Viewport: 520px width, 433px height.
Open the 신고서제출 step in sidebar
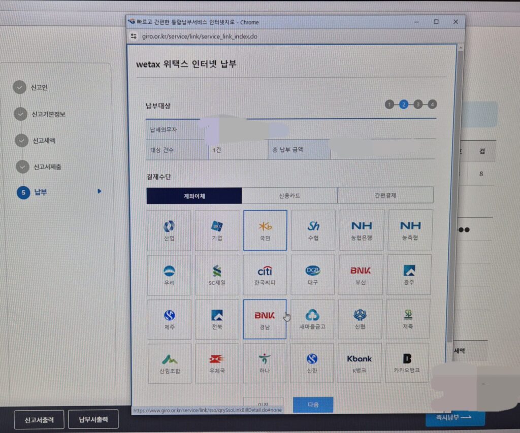[39, 167]
